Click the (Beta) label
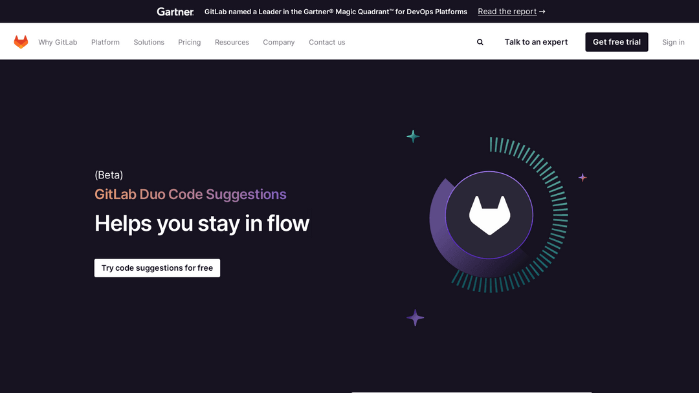This screenshot has width=699, height=393. 109,175
